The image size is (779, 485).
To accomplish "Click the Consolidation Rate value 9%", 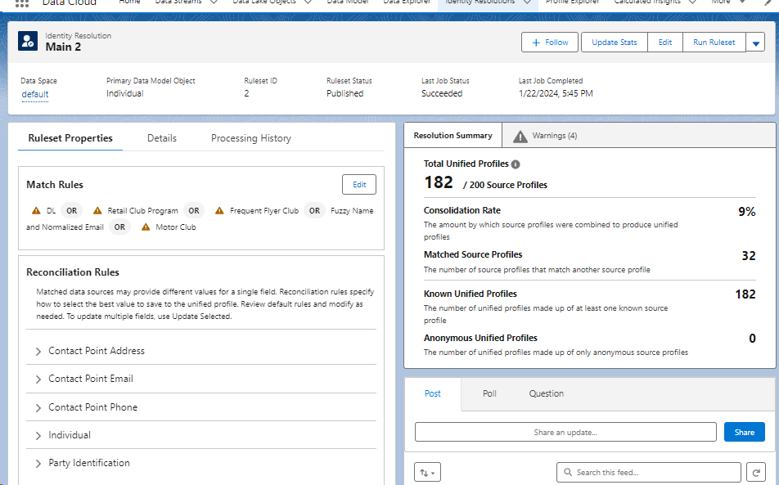I will coord(747,212).
